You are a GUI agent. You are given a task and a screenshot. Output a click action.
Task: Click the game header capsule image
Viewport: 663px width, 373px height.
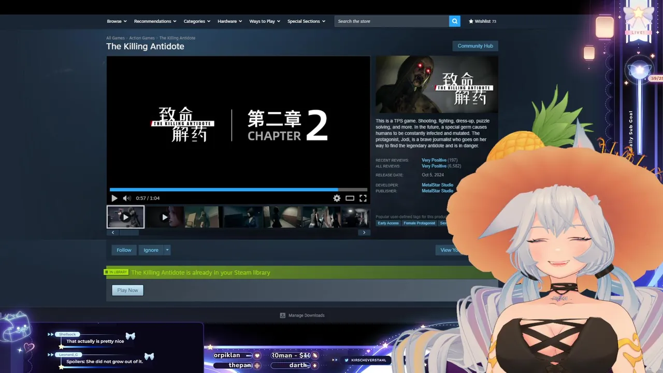point(437,84)
